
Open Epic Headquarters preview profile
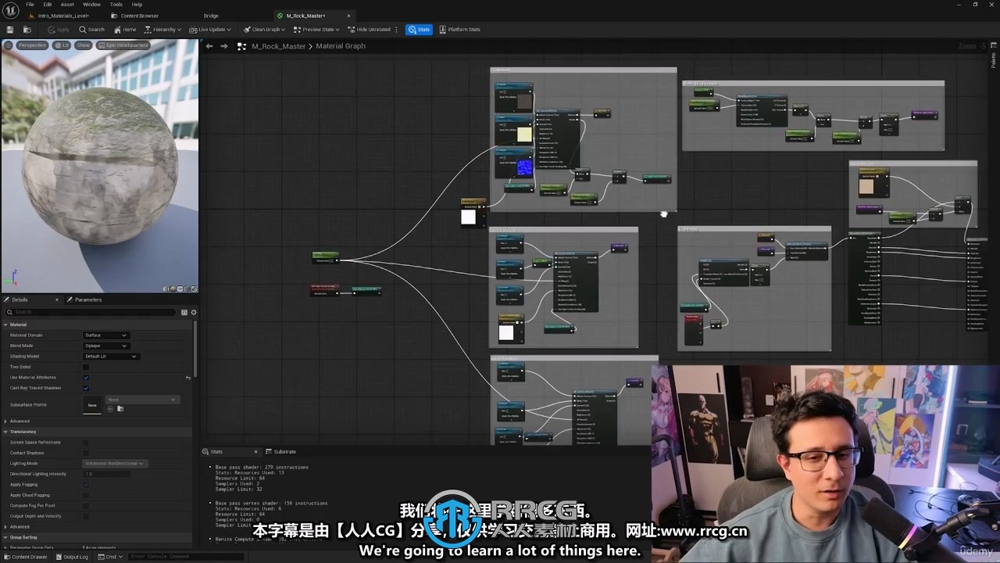click(123, 45)
